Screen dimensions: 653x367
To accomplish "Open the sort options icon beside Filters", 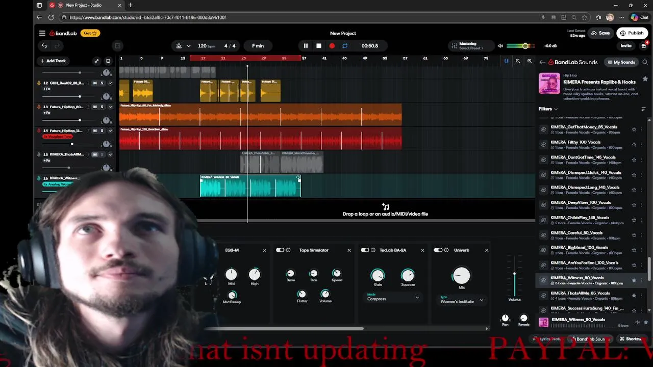I will click(643, 109).
